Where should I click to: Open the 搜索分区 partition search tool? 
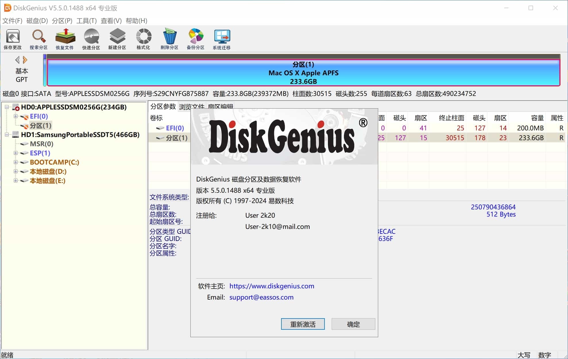coord(38,39)
